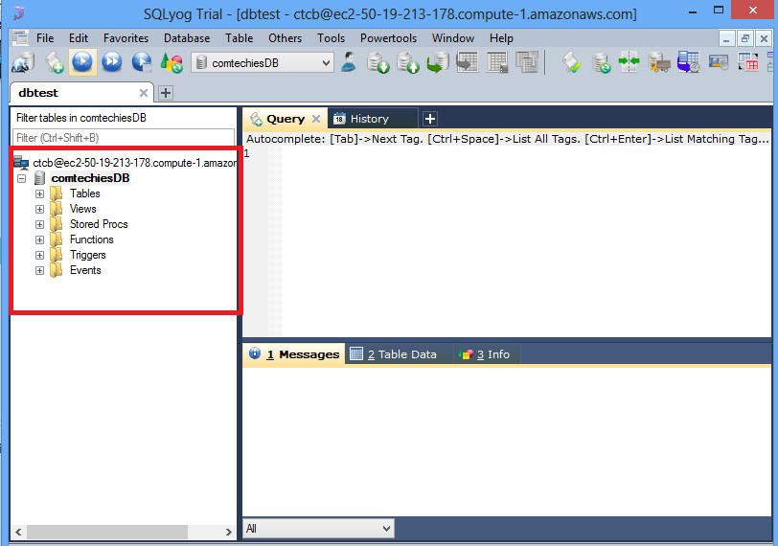Expand the Functions folder

coord(39,240)
